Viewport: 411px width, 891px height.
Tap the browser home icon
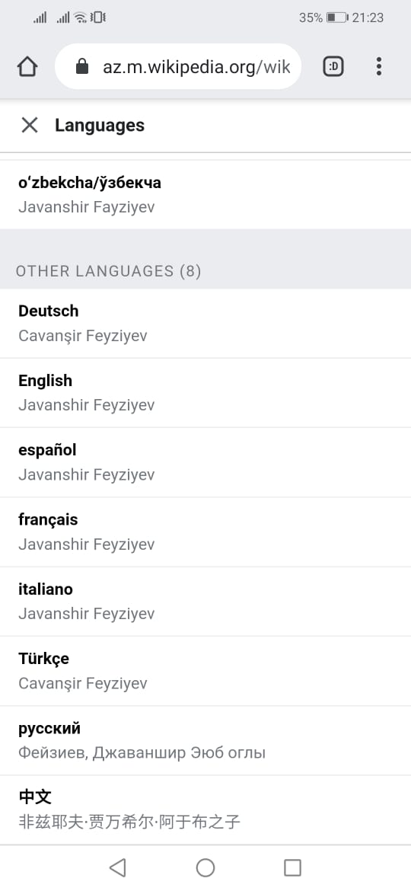click(27, 66)
